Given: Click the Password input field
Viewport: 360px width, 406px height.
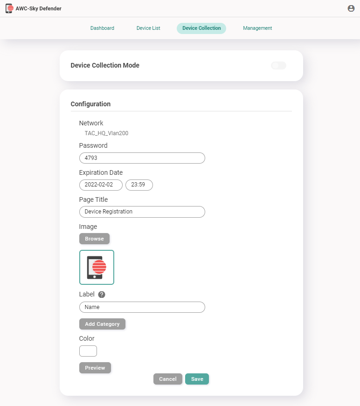Looking at the screenshot, I should [x=142, y=158].
